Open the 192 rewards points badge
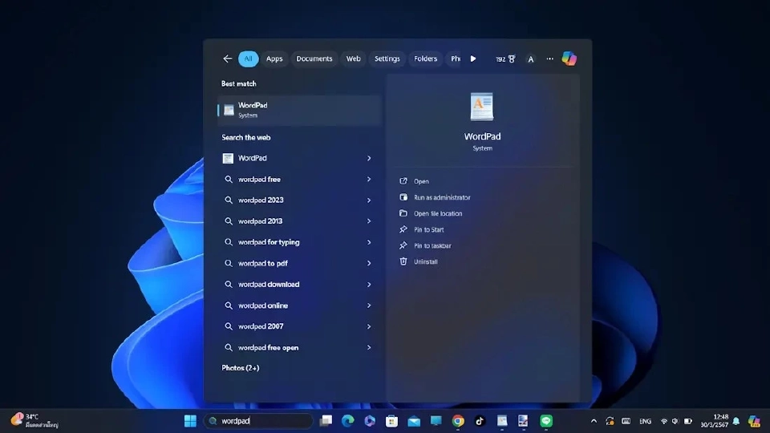Image resolution: width=770 pixels, height=433 pixels. pyautogui.click(x=505, y=59)
